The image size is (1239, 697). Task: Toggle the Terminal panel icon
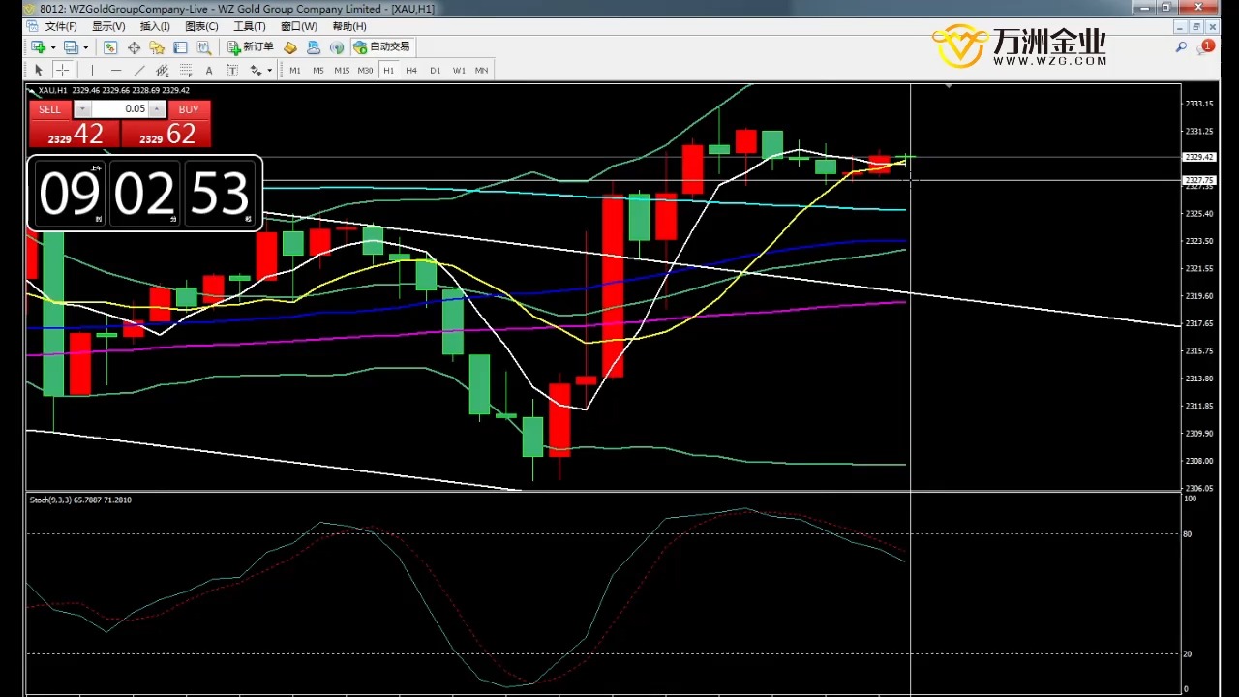180,46
